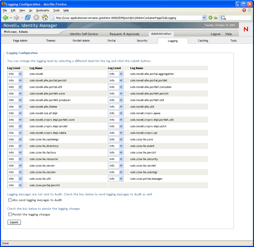
Task: Click in the URL address field
Action: pyautogui.click(x=128, y=18)
